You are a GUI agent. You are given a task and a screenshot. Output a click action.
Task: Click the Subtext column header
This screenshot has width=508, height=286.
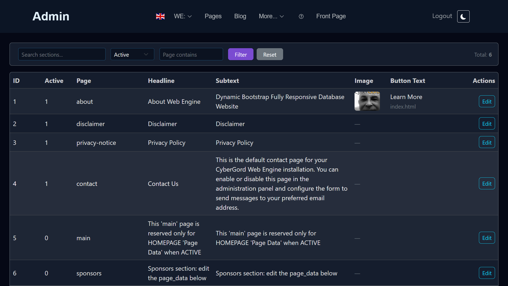(x=227, y=81)
